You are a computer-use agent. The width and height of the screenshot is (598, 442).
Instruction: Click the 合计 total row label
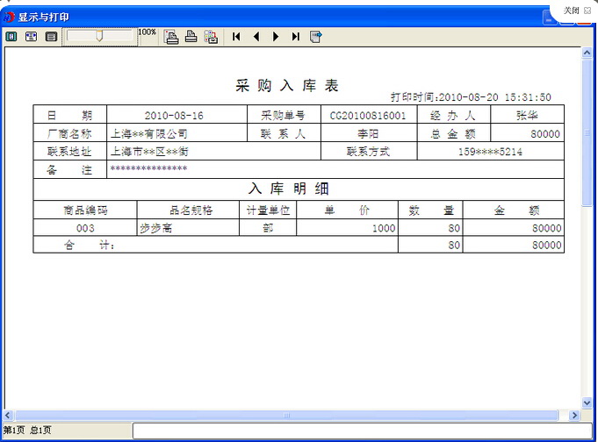pyautogui.click(x=90, y=245)
